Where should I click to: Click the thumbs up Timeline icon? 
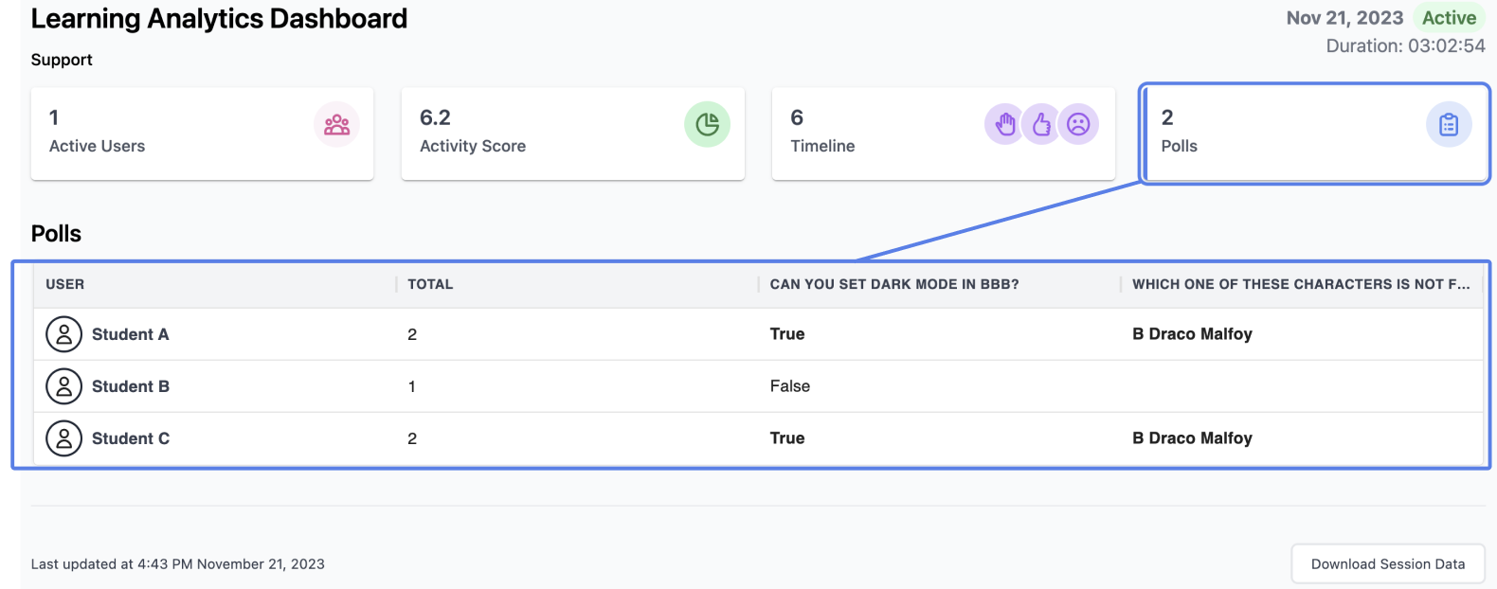point(1041,124)
